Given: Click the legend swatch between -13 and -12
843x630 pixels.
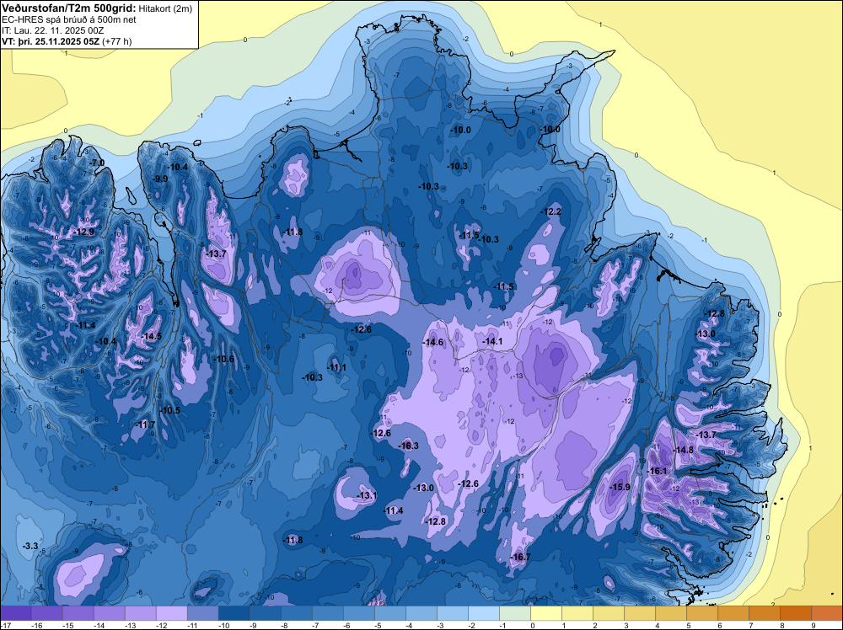Looking at the screenshot, I should click(x=140, y=613).
